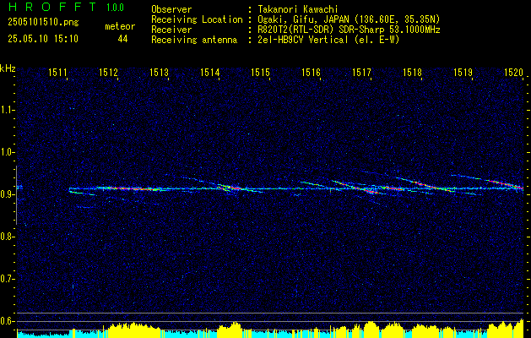Click the 1520 time marker
531x338 pixels.
(x=513, y=72)
